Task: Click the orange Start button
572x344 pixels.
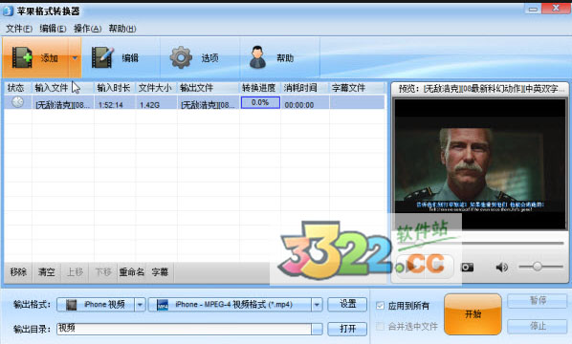Action: (x=473, y=314)
